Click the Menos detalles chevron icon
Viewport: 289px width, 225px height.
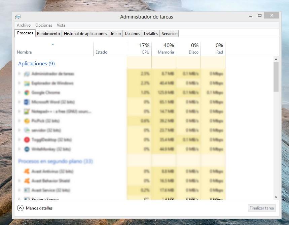(20, 208)
